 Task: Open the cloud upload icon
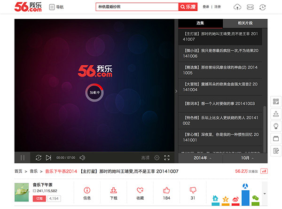[237, 7]
